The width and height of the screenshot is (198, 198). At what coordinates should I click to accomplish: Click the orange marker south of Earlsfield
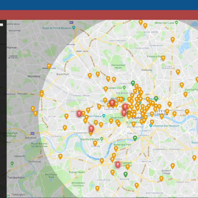(97, 188)
